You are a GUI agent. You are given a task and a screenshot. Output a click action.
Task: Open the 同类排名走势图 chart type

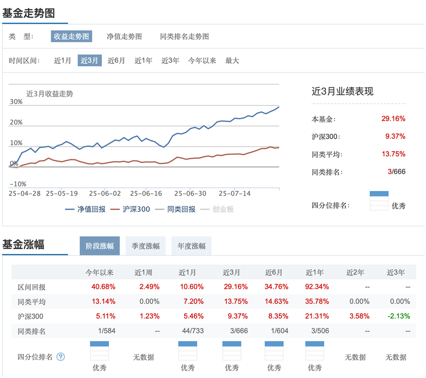(184, 36)
